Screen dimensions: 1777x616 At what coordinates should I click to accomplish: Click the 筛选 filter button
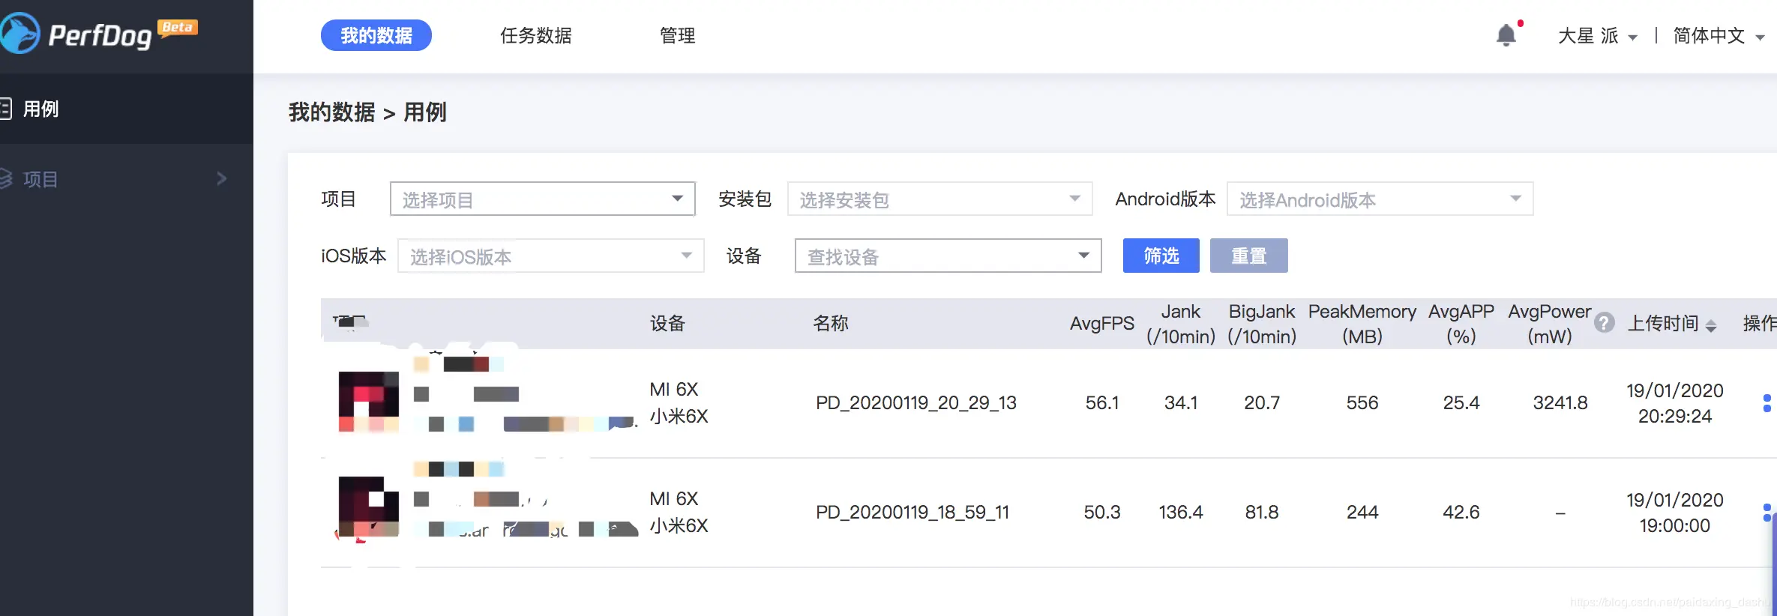click(1161, 256)
